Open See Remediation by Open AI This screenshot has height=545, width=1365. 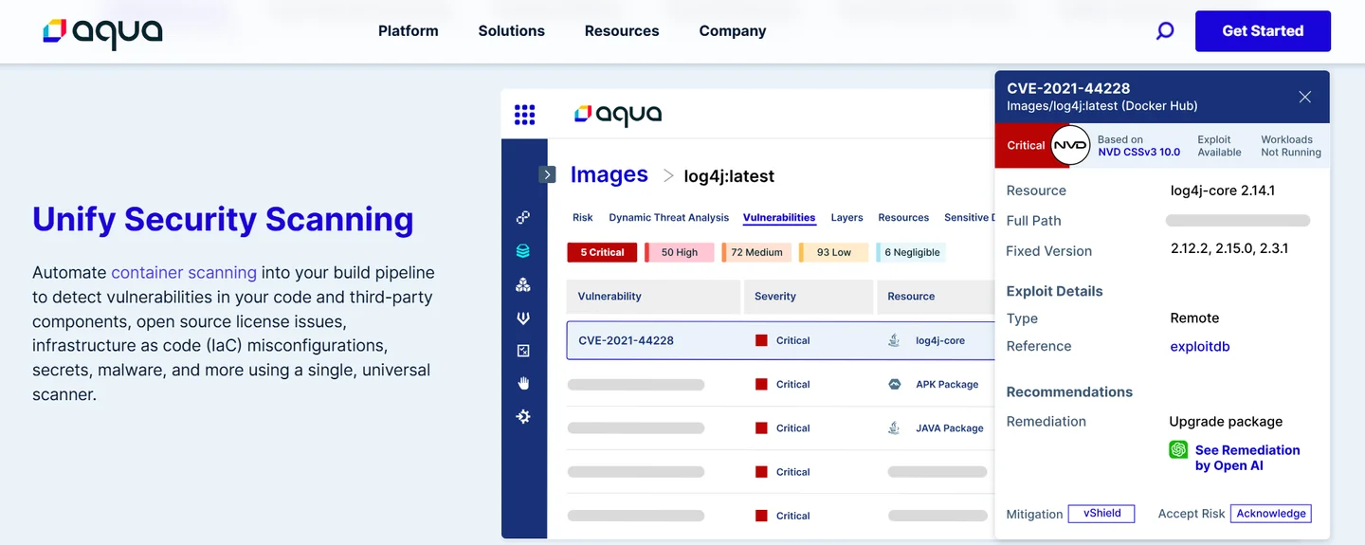(x=1247, y=458)
